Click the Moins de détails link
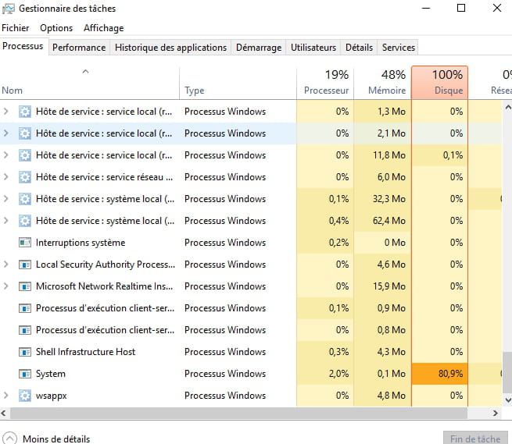 [x=56, y=439]
